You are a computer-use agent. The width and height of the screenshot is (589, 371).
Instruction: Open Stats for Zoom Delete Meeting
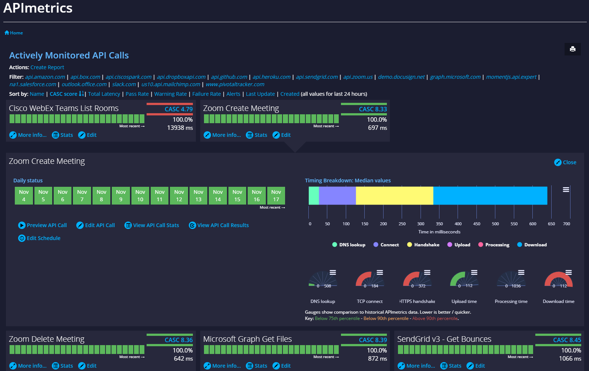tap(63, 366)
